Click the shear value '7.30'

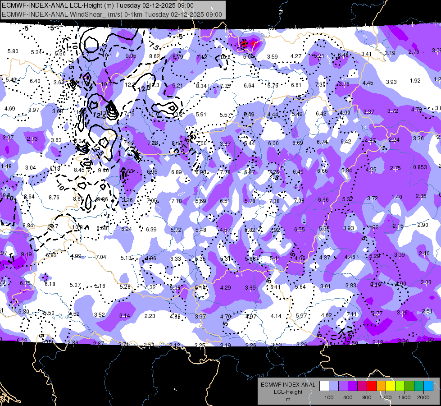coord(320,84)
